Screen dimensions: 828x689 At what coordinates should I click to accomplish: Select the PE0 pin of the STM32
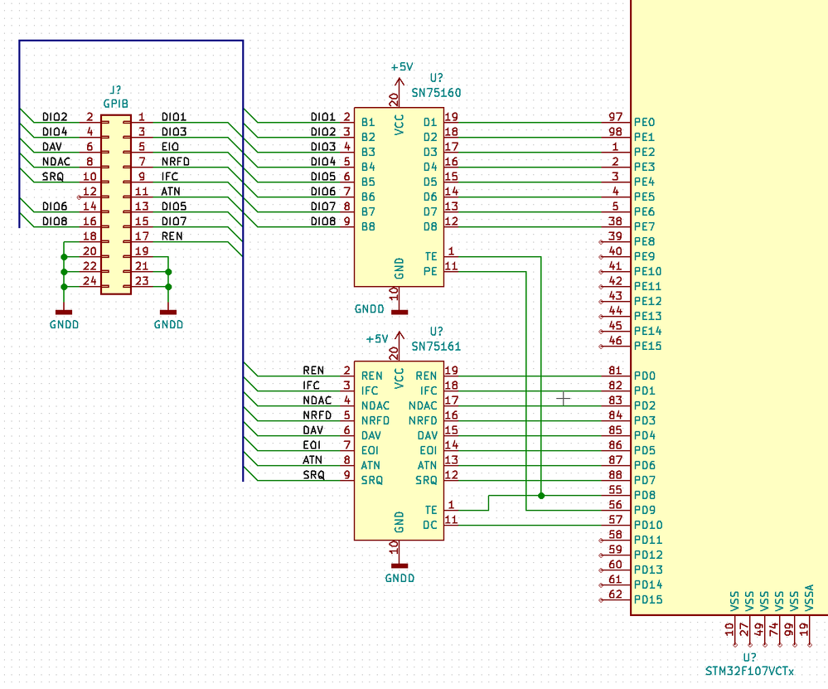pyautogui.click(x=644, y=123)
